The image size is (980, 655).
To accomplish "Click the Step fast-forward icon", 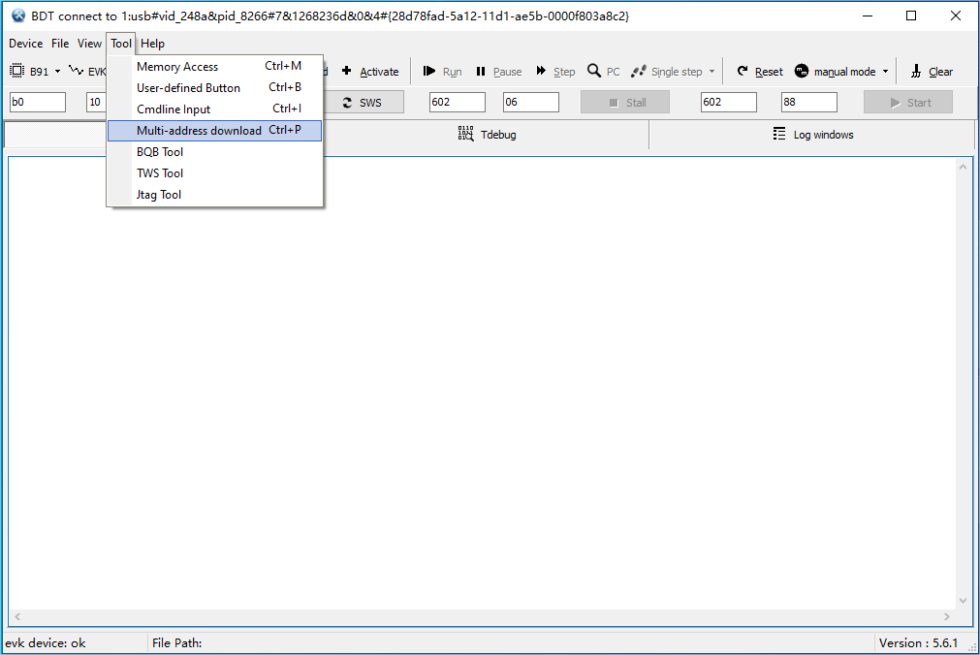I will click(541, 71).
